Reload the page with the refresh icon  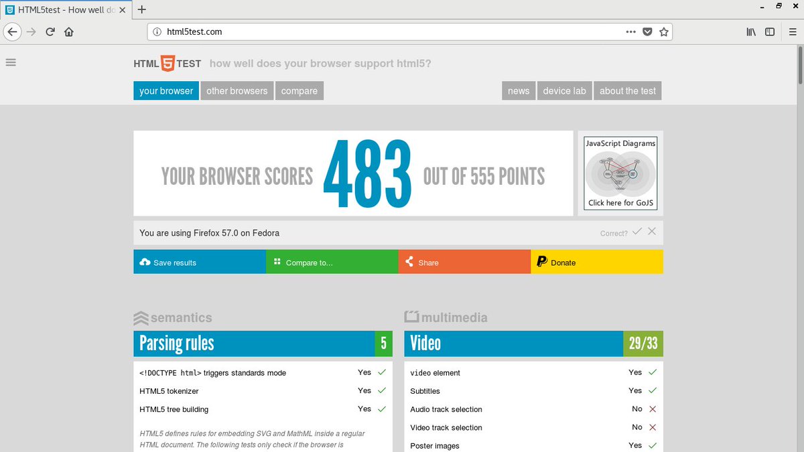[x=50, y=31]
